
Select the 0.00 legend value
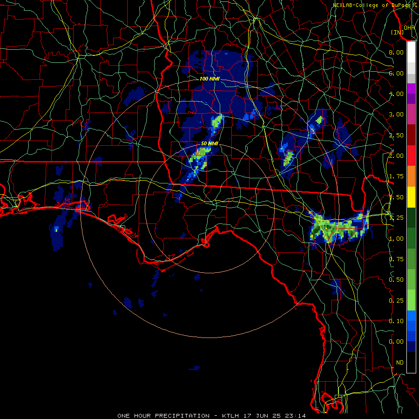[396, 342]
